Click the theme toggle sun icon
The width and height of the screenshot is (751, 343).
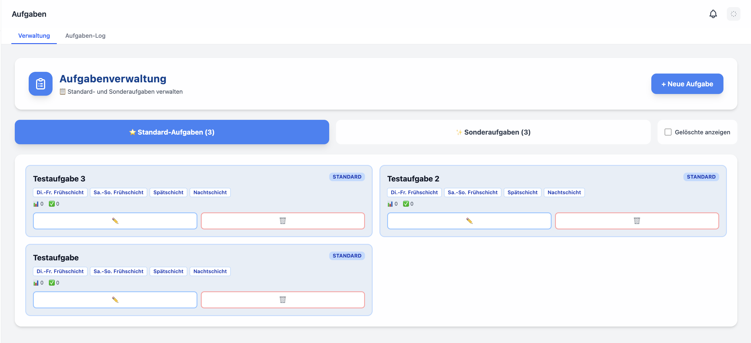click(733, 14)
